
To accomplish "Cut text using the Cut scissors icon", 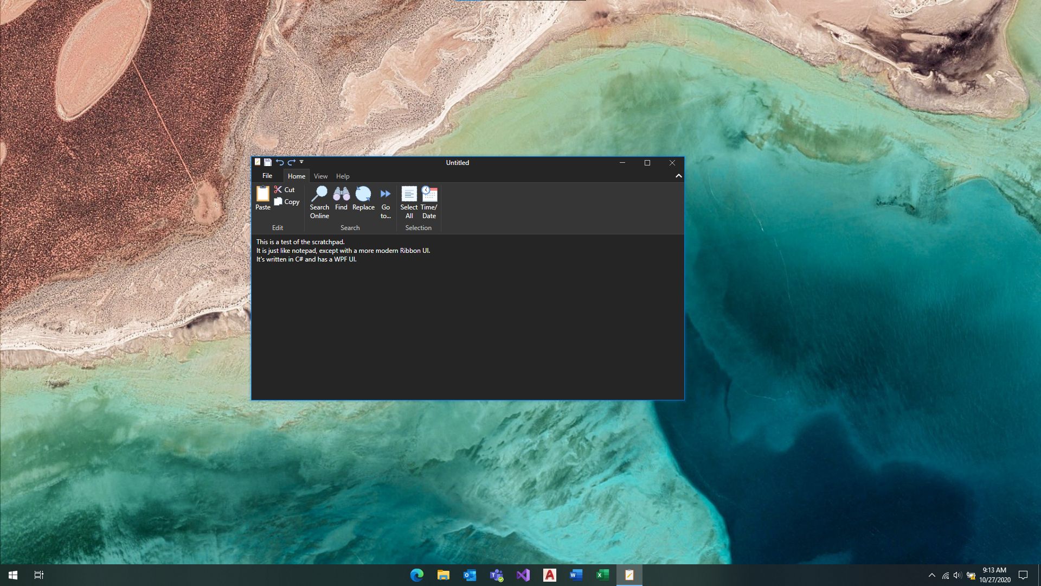I will point(286,189).
